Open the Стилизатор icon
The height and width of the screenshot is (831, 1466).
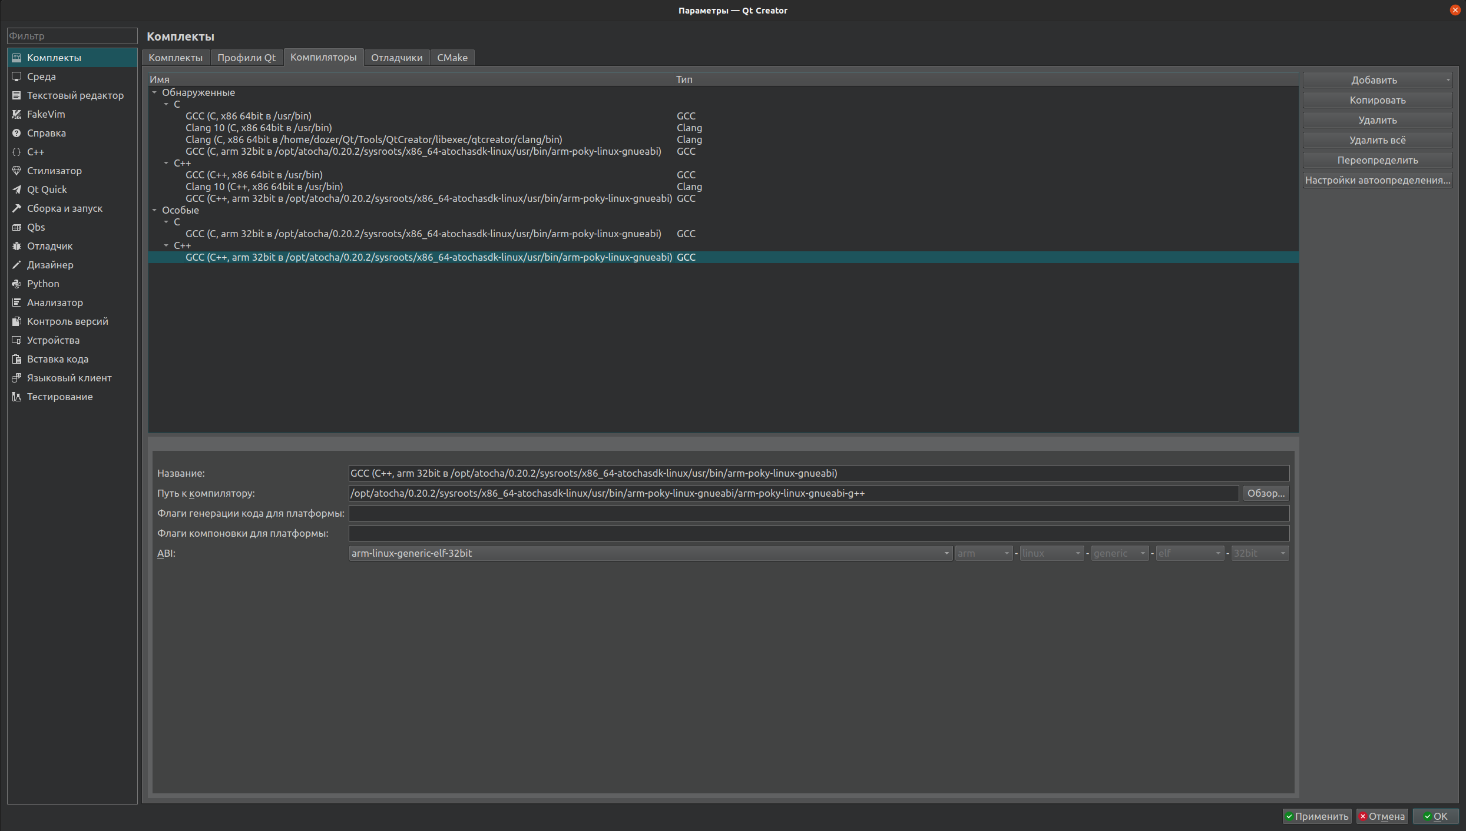(x=16, y=171)
